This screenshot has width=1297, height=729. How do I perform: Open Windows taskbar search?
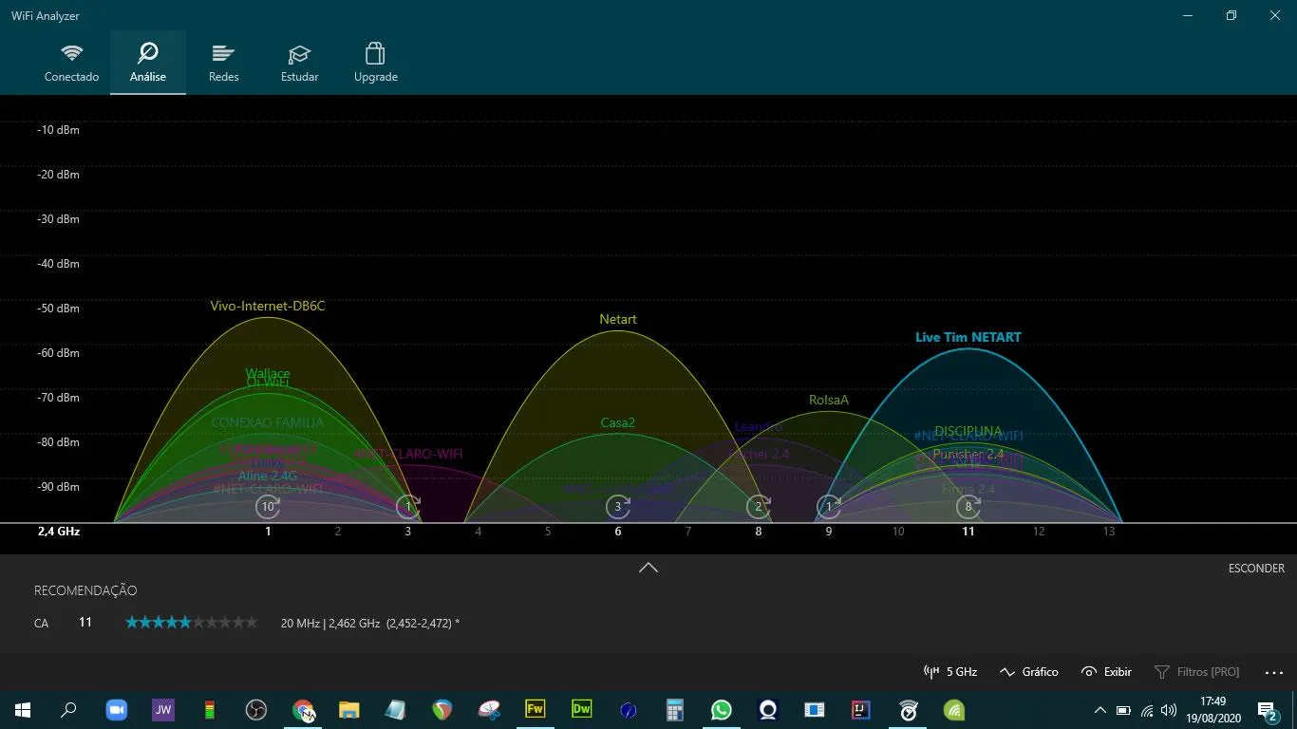click(x=68, y=710)
